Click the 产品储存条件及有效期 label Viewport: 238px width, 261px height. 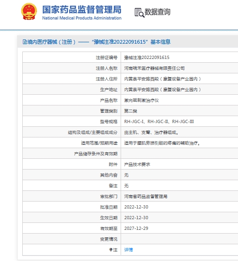tap(96, 154)
